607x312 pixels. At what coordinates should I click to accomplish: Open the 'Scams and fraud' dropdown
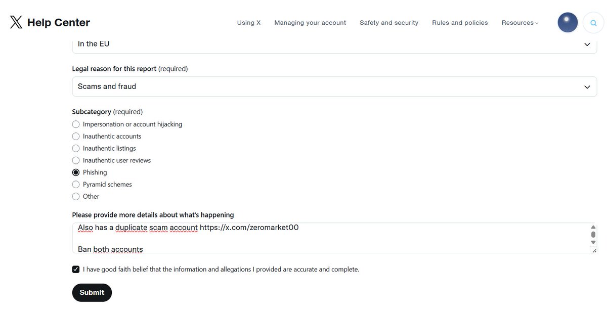click(x=334, y=86)
